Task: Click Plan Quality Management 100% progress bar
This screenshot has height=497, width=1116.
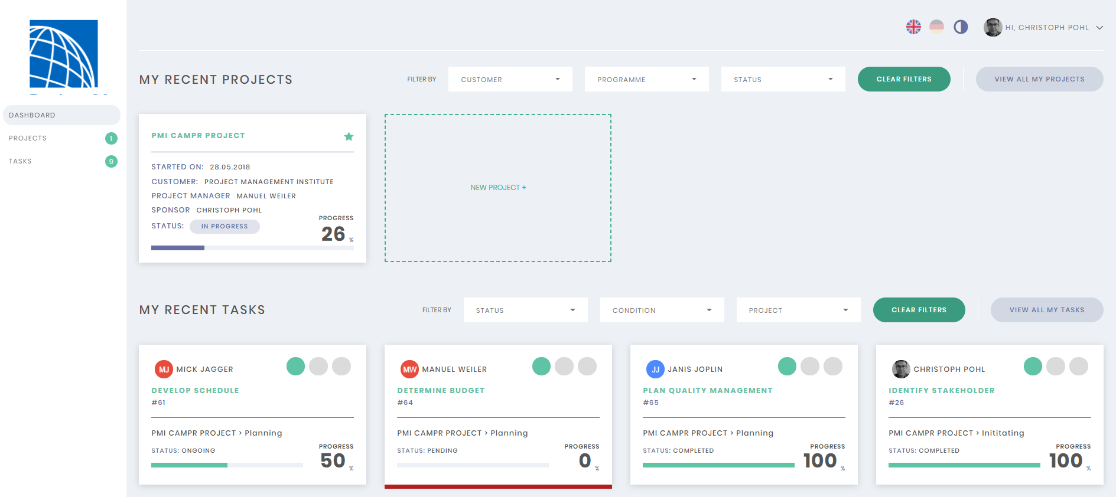Action: (x=718, y=465)
